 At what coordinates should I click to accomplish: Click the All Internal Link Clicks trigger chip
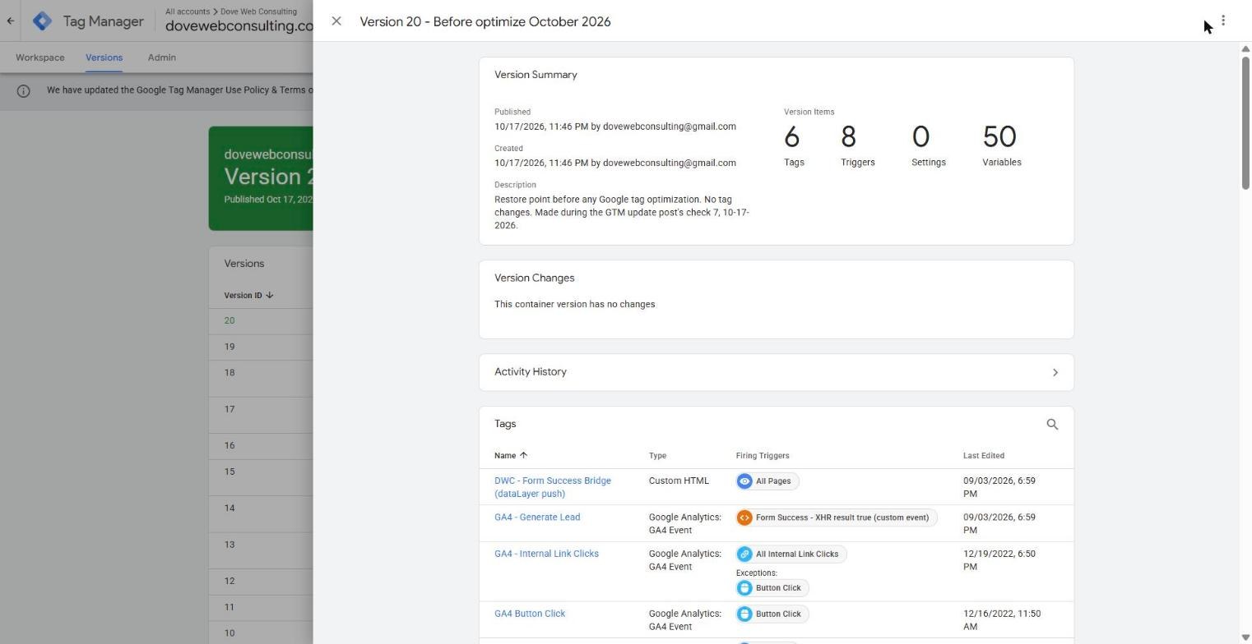tap(791, 554)
